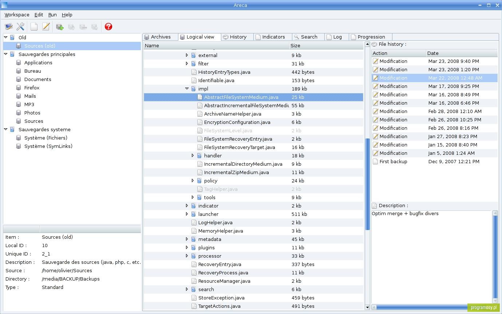Image resolution: width=502 pixels, height=314 pixels.
Task: Expand the external folder
Action: [187, 55]
